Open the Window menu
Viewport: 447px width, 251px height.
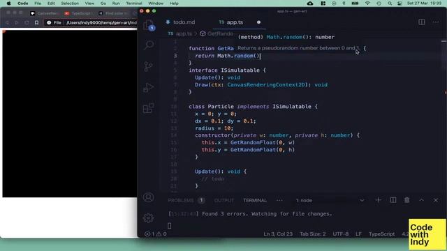[156, 3]
